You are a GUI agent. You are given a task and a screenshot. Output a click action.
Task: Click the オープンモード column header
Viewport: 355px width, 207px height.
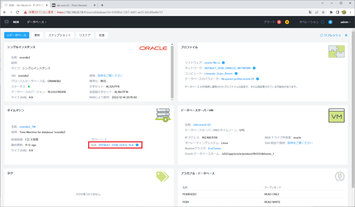click(272, 187)
